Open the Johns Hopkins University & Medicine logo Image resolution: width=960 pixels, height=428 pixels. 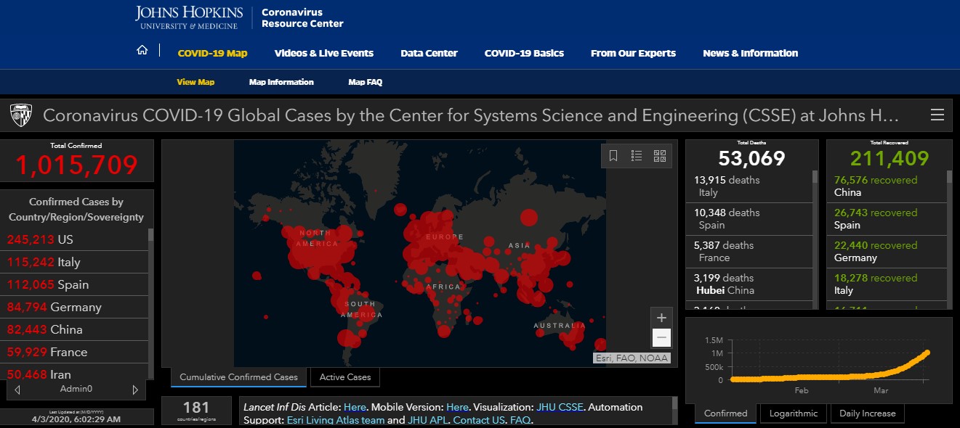pyautogui.click(x=188, y=17)
